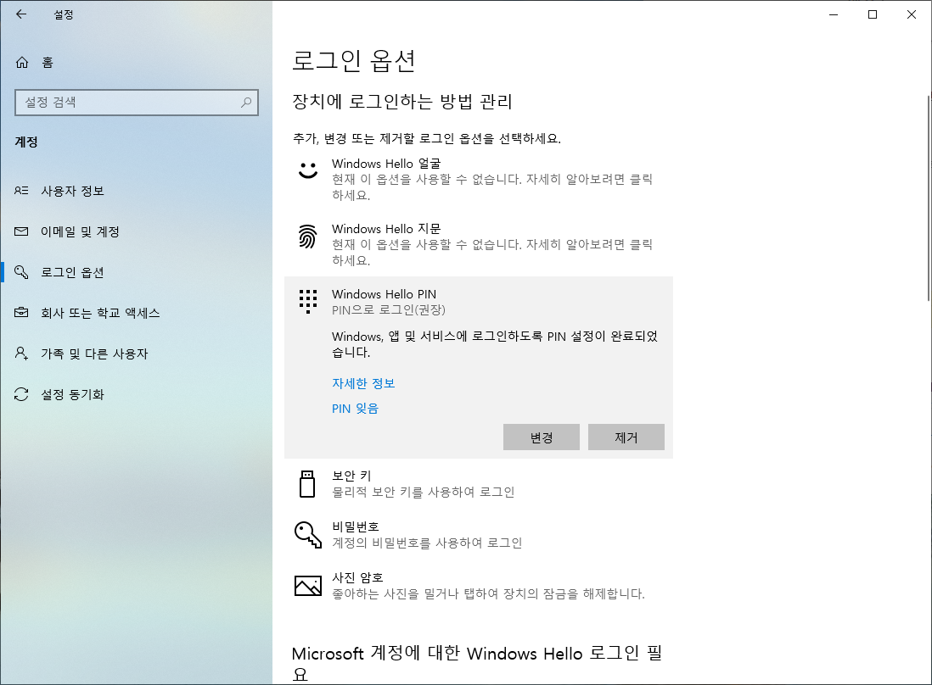Click the 변경 button to change PIN

pyautogui.click(x=542, y=437)
